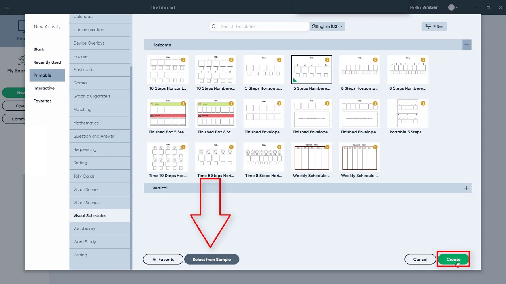
Task: Click the premium coin on Portable 5 Steps
Action: pyautogui.click(x=423, y=103)
